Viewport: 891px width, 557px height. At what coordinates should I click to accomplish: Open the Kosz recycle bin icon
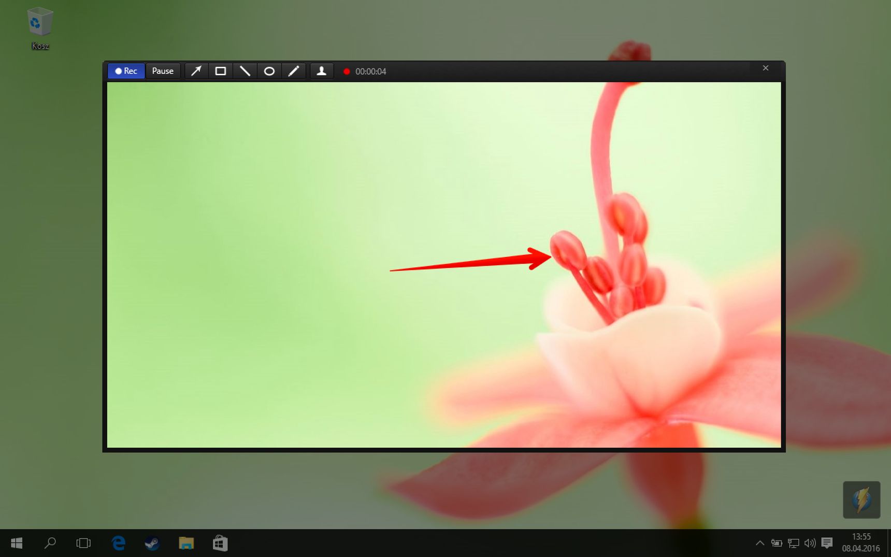point(40,28)
